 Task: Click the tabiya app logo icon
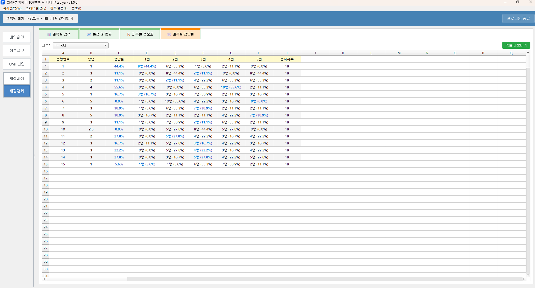click(x=3, y=2)
